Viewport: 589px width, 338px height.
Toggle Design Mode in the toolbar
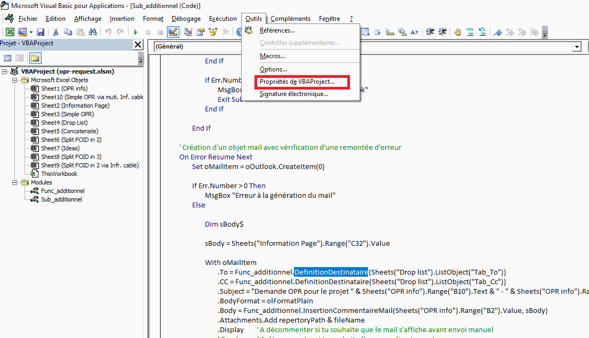click(x=172, y=32)
